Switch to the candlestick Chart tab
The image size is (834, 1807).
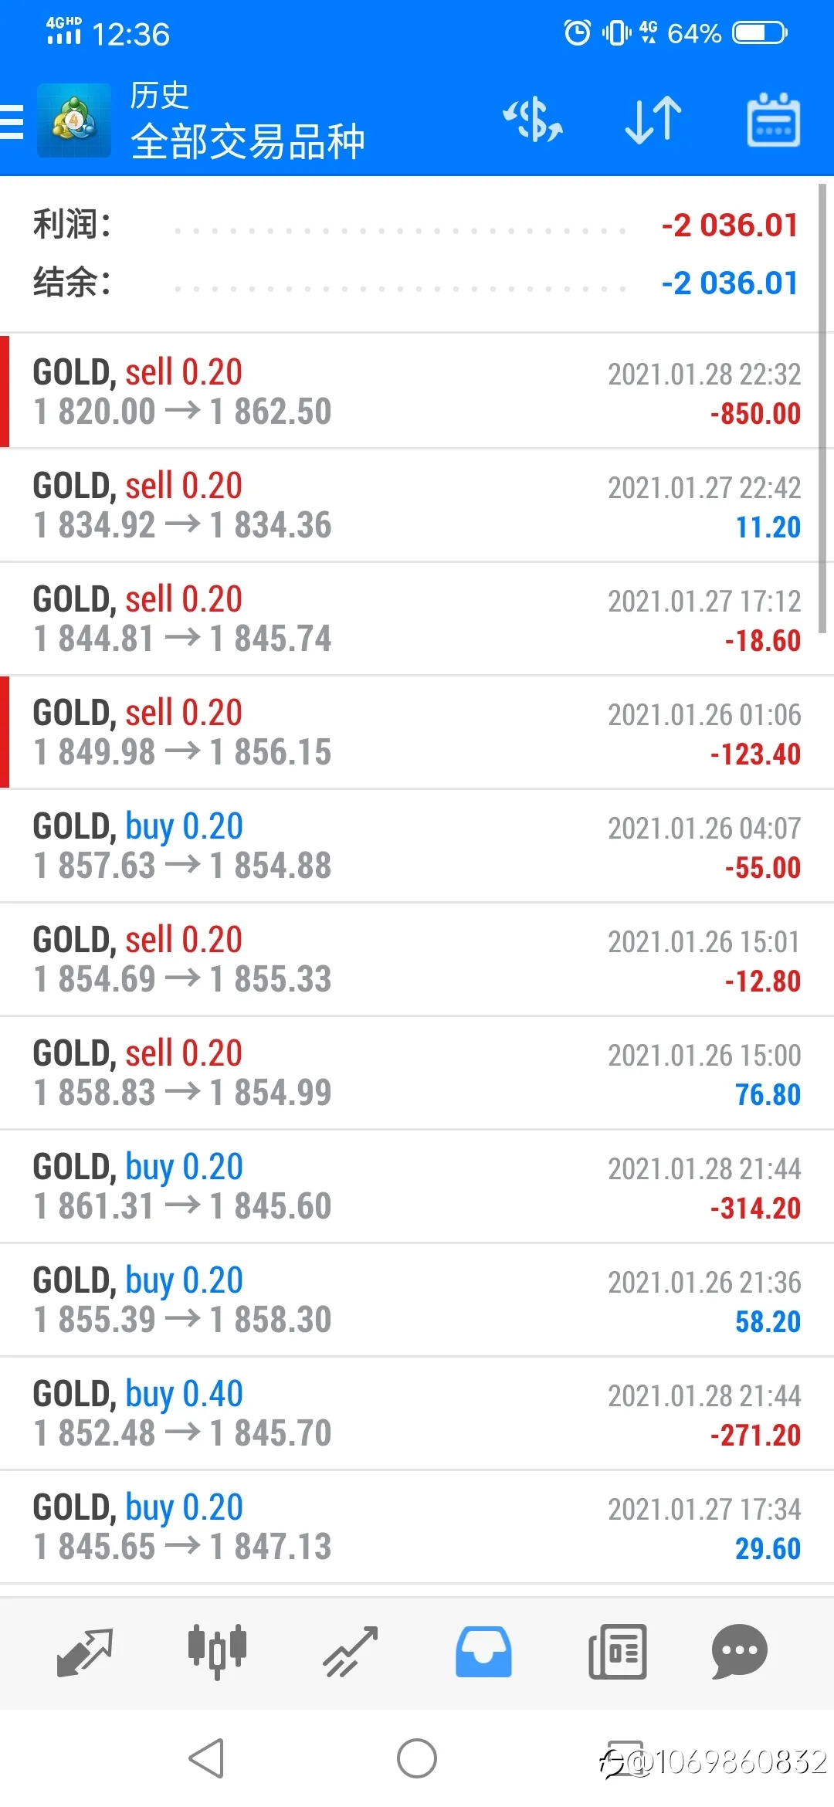217,1652
